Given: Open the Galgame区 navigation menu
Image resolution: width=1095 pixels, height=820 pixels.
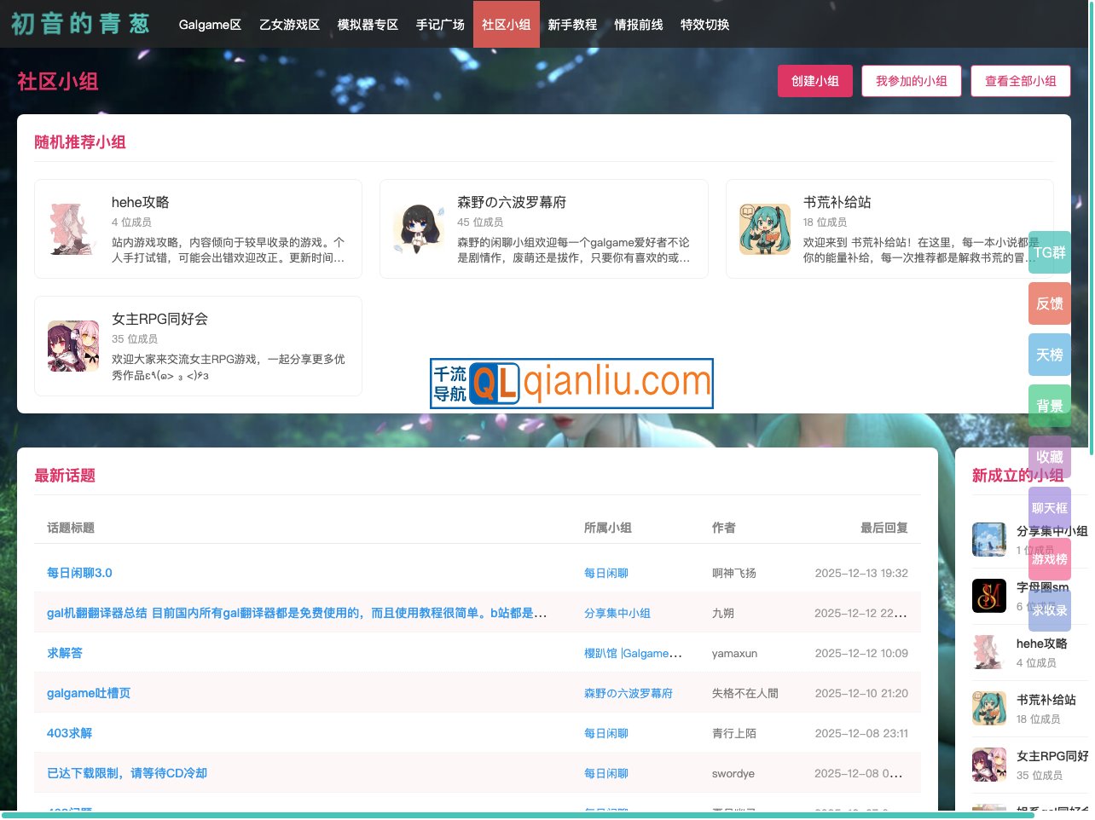Looking at the screenshot, I should 210,25.
